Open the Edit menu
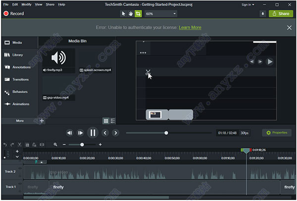The image size is (297, 201). point(15,4)
